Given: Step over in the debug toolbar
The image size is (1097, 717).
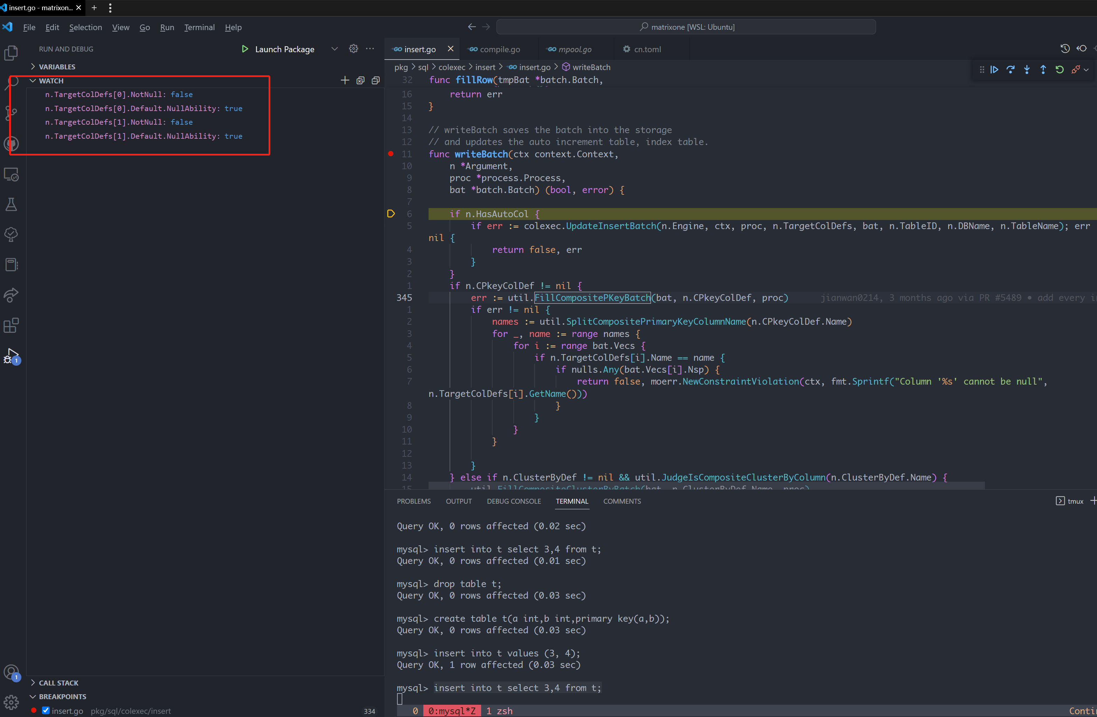Looking at the screenshot, I should coord(1011,70).
